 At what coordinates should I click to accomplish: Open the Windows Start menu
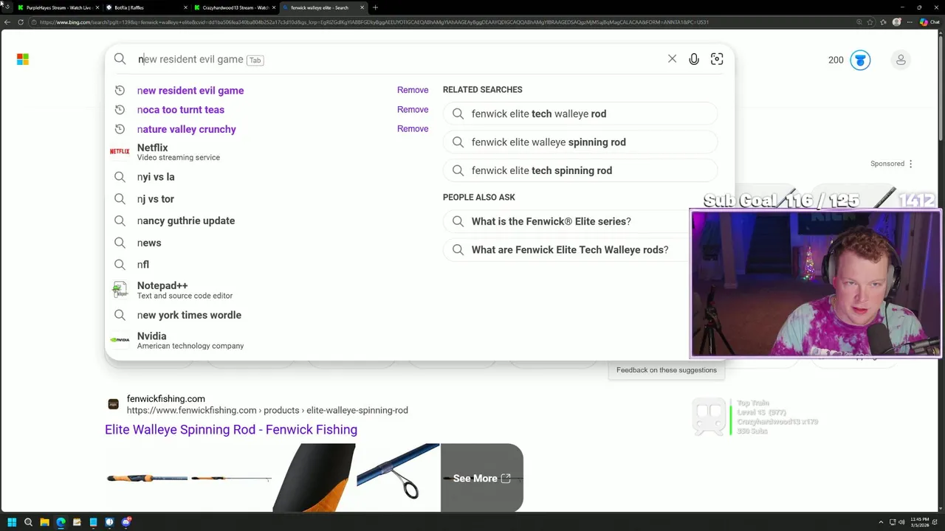pos(12,522)
